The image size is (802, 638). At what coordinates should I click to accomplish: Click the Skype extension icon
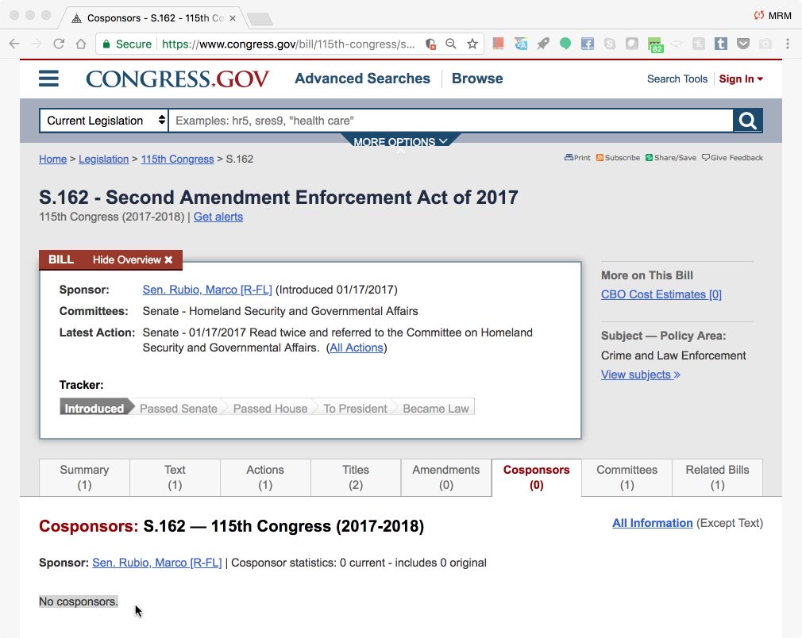(x=610, y=44)
